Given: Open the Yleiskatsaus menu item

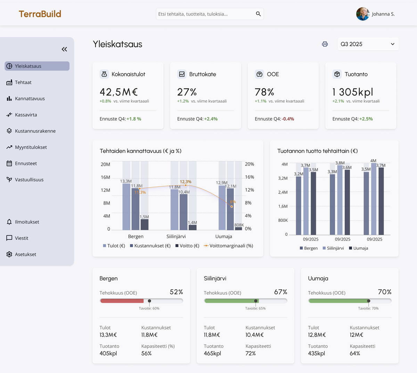Looking at the screenshot, I should pyautogui.click(x=37, y=66).
